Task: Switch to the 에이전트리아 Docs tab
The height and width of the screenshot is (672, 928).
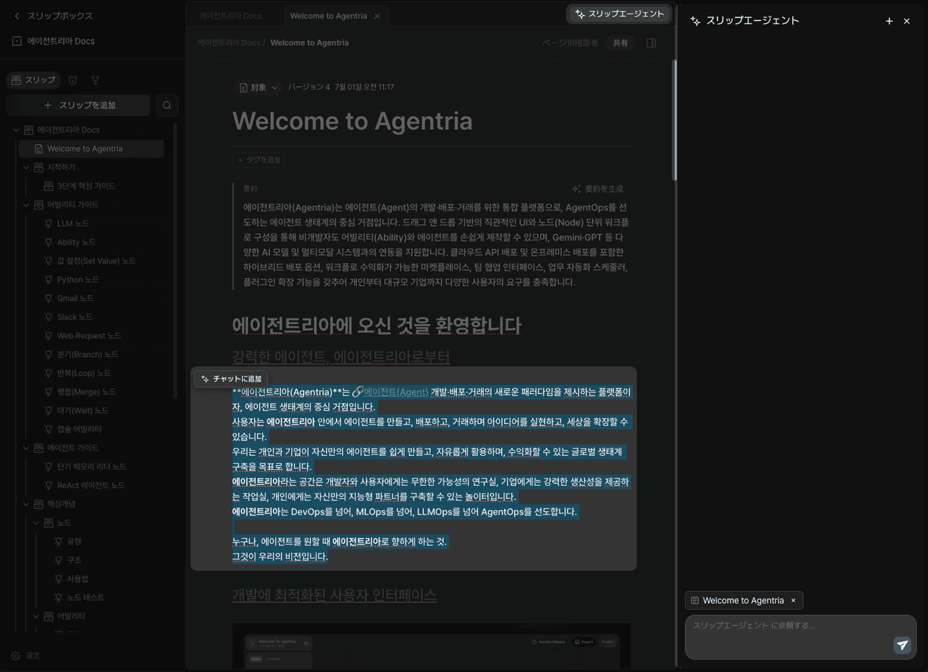Action: click(x=230, y=16)
